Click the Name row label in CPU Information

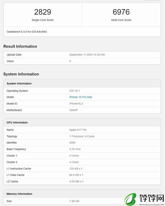point(10,130)
